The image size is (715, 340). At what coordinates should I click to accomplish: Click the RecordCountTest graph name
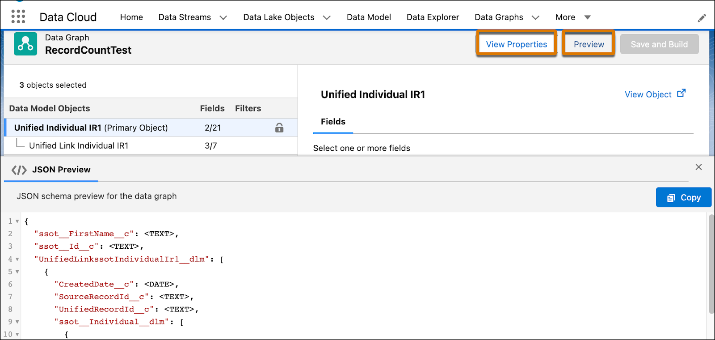pos(88,50)
